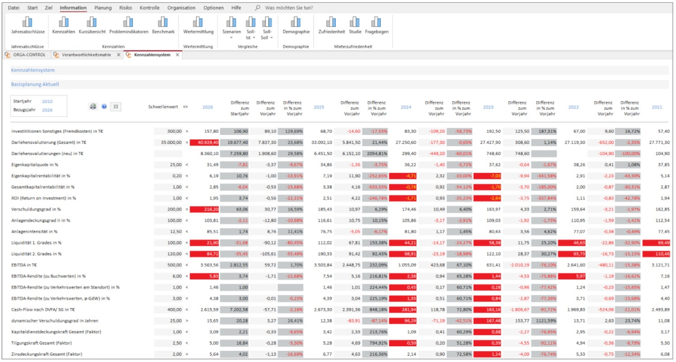Viewport: 676px width, 362px height.
Task: Open the Benchmark tool
Action: tap(163, 22)
